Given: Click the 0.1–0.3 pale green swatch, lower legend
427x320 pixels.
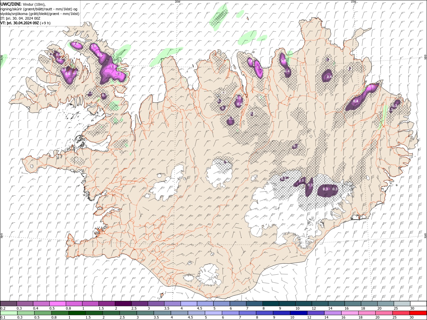Looking at the screenshot, I should pyautogui.click(x=9, y=313).
